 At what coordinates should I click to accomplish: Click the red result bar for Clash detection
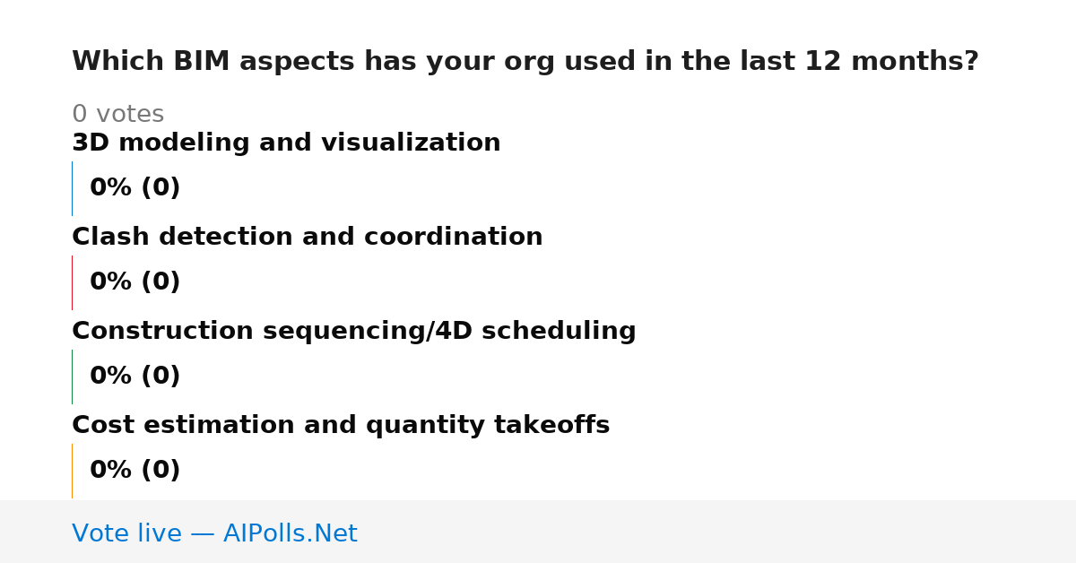pos(72,282)
